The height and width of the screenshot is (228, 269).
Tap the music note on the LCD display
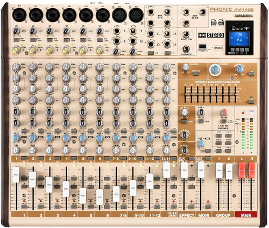pyautogui.click(x=239, y=38)
